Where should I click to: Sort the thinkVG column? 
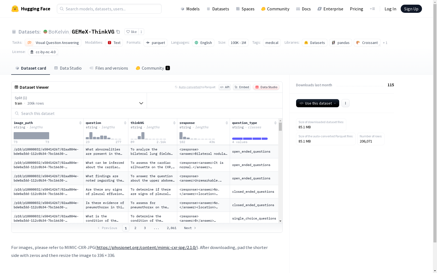(x=174, y=123)
